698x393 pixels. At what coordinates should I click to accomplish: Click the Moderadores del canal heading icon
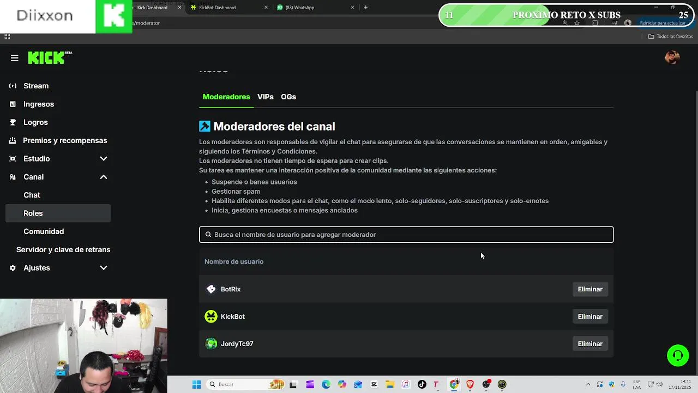[204, 127]
